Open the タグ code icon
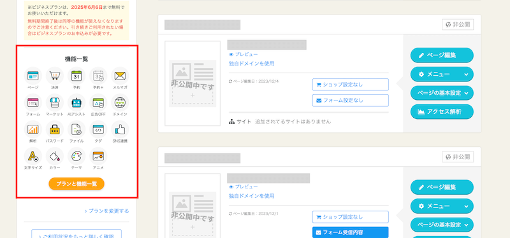This screenshot has width=510, height=238. click(x=98, y=129)
